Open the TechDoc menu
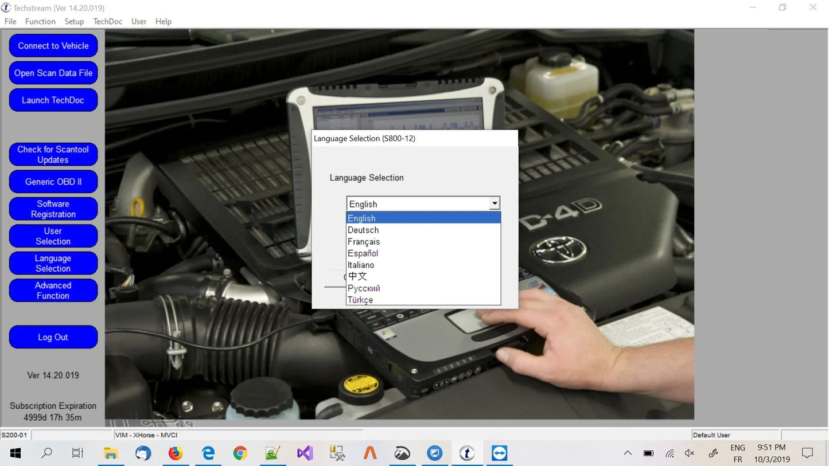 pos(107,21)
